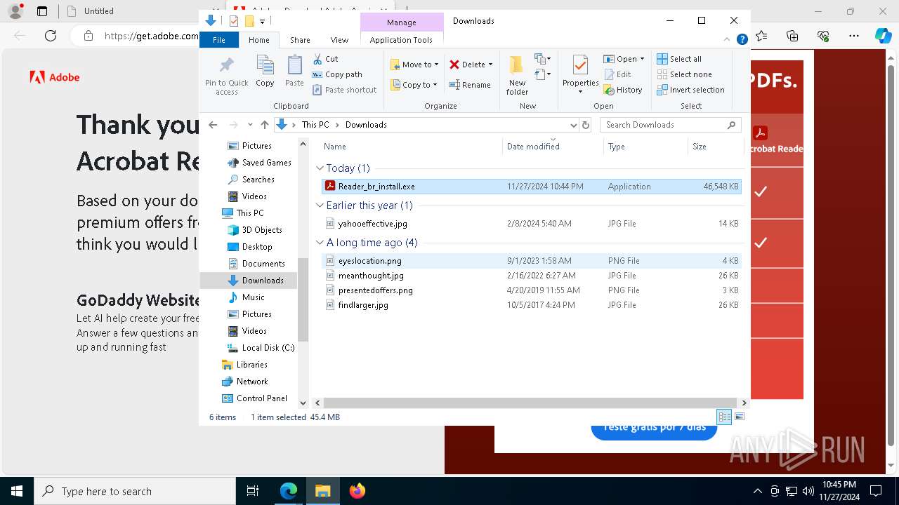Refresh the Downloads folder view
The width and height of the screenshot is (899, 505).
tap(586, 125)
